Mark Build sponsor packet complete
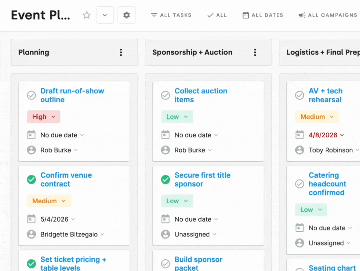This screenshot has width=360, height=271. (166, 263)
